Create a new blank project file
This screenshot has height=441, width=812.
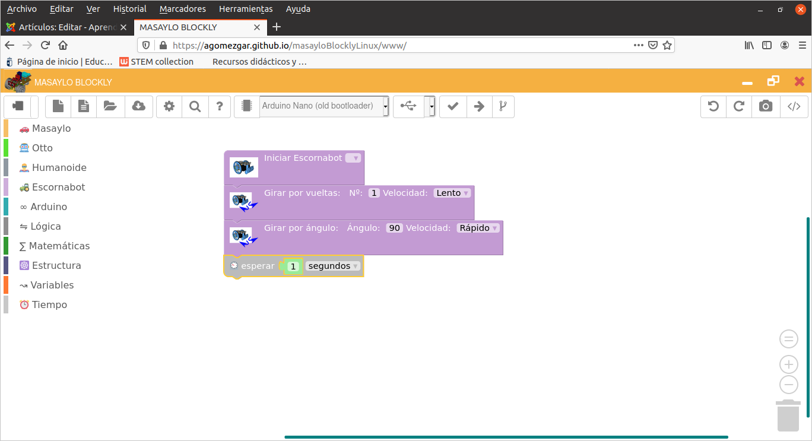(58, 106)
